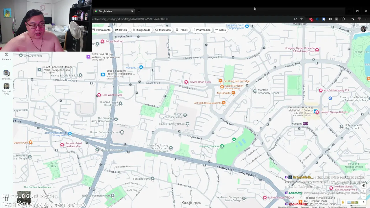The height and width of the screenshot is (208, 370).
Task: Select the Sin Heng Kee Porridge pin
Action: 220,81
